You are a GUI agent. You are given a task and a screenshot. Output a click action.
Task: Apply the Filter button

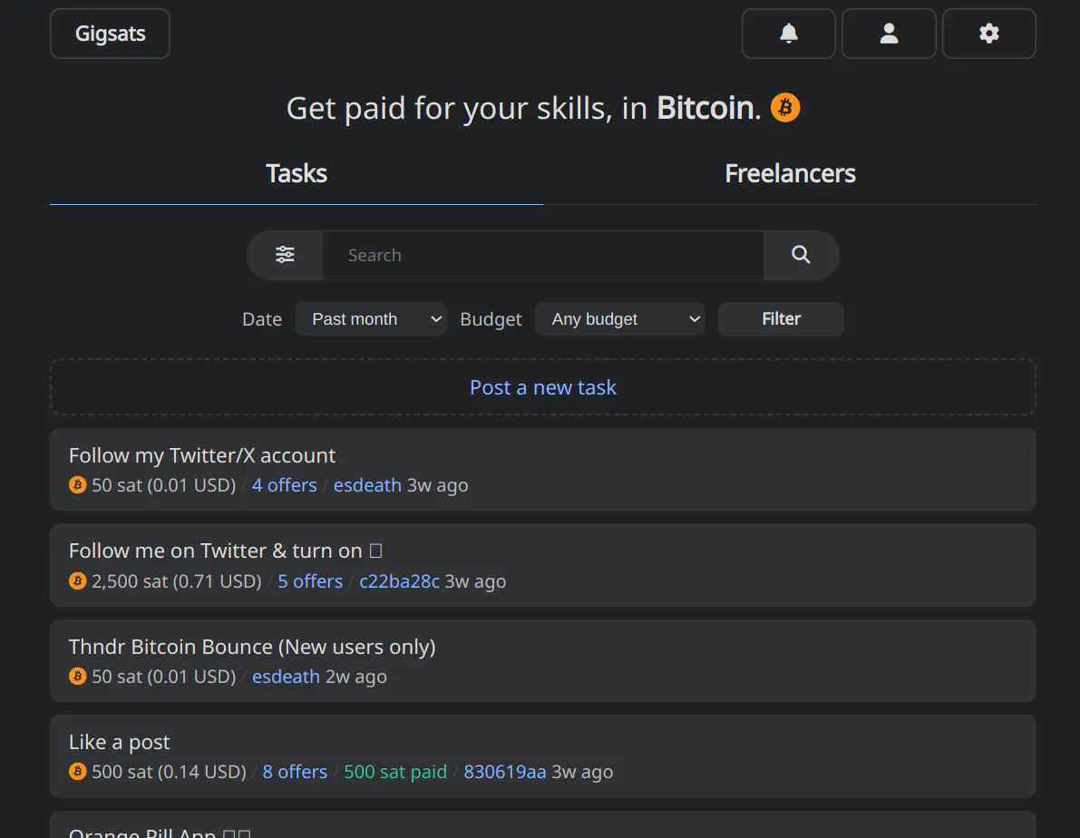tap(781, 319)
